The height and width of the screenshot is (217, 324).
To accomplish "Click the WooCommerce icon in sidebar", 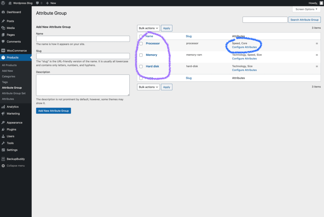I will tap(3, 51).
